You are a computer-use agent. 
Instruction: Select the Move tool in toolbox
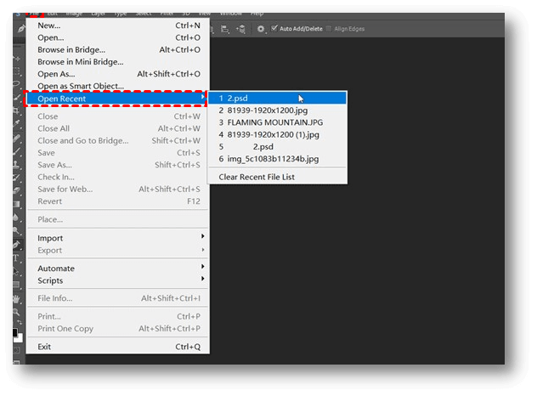pos(17,59)
